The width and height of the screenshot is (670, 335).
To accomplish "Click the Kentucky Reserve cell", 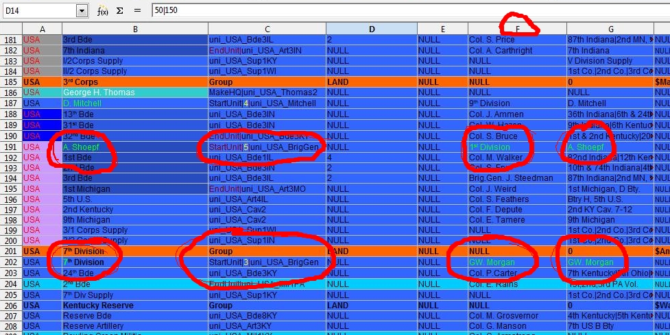I will [x=134, y=305].
